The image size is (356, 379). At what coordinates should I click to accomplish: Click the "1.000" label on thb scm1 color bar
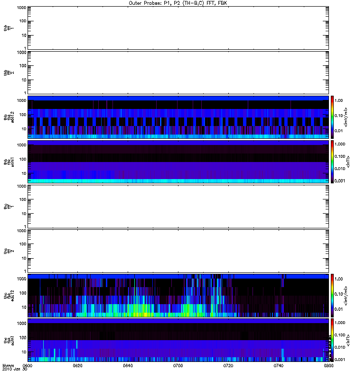(x=340, y=144)
